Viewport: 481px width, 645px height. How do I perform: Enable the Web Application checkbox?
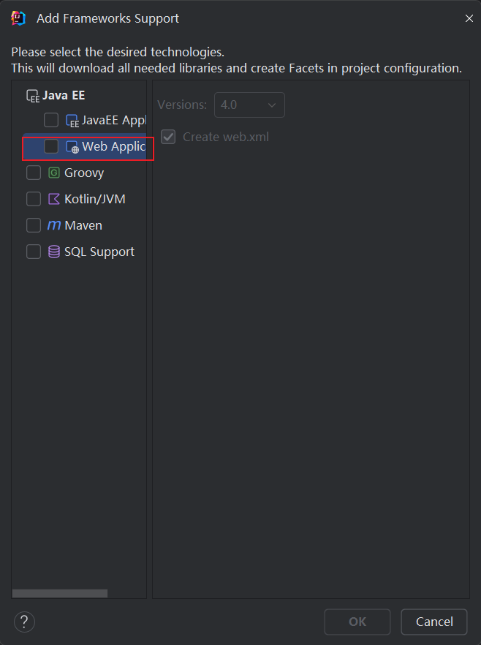[51, 146]
